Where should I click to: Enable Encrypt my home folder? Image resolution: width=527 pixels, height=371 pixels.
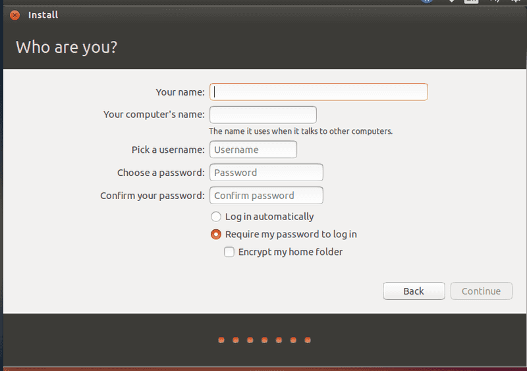coord(229,252)
